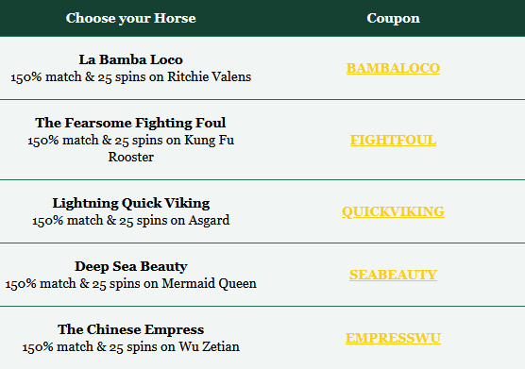Click the Choose your Horse column header
The image size is (525, 369).
(x=131, y=18)
